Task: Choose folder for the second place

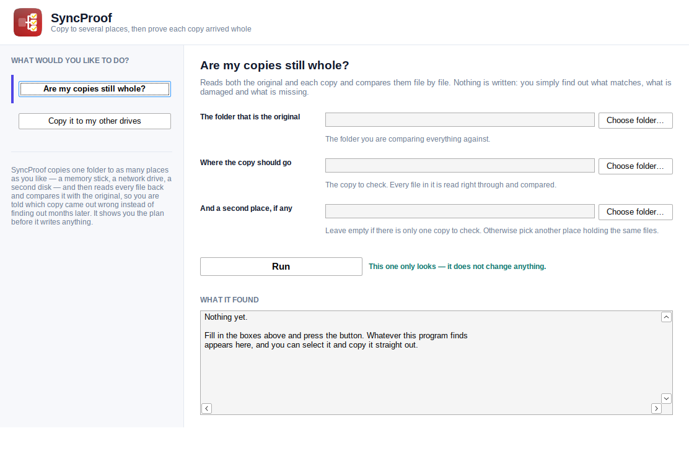Action: [x=635, y=212]
